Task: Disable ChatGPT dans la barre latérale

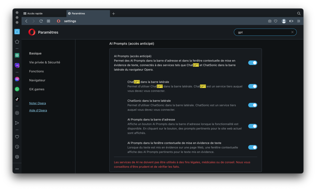Action: pyautogui.click(x=253, y=86)
